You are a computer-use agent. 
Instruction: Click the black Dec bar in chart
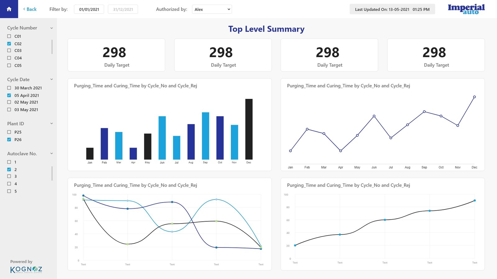(249, 129)
